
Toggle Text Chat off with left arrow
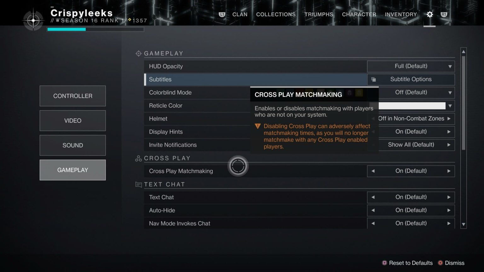(373, 197)
